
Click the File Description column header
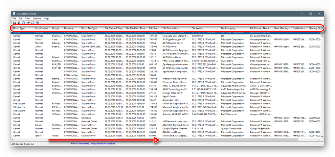pyautogui.click(x=176, y=28)
